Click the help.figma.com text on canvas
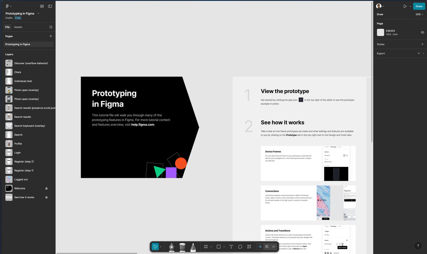The width and height of the screenshot is (427, 254). click(143, 125)
